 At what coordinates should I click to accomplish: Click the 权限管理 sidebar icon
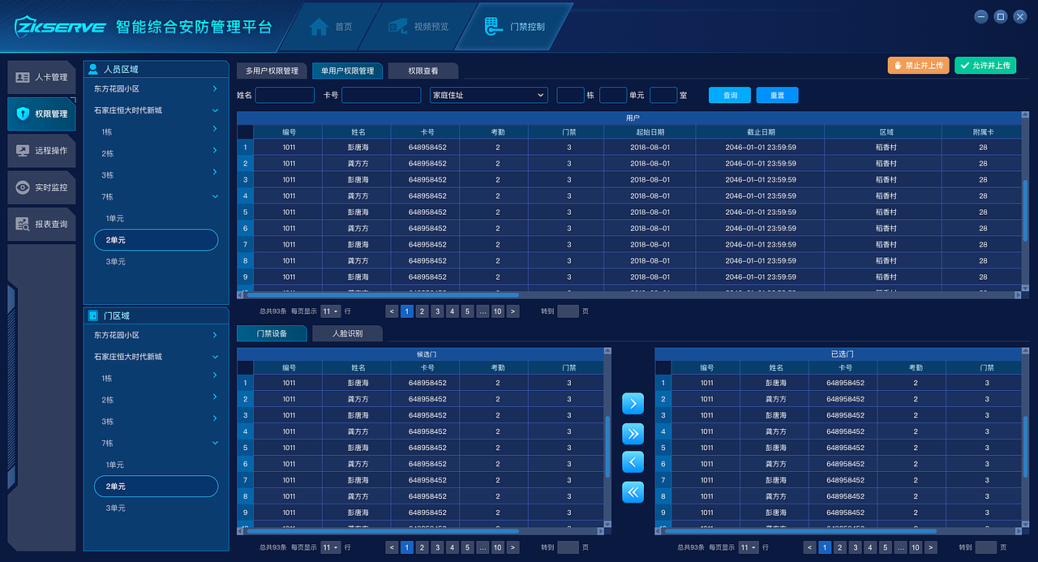tap(41, 114)
